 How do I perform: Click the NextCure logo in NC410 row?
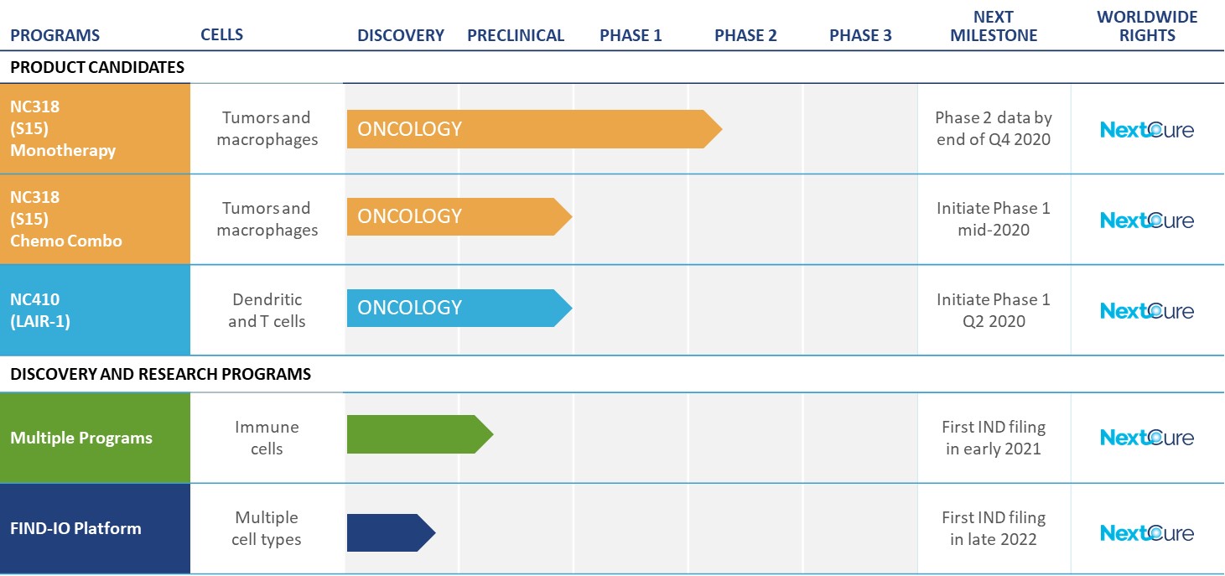pyautogui.click(x=1146, y=310)
